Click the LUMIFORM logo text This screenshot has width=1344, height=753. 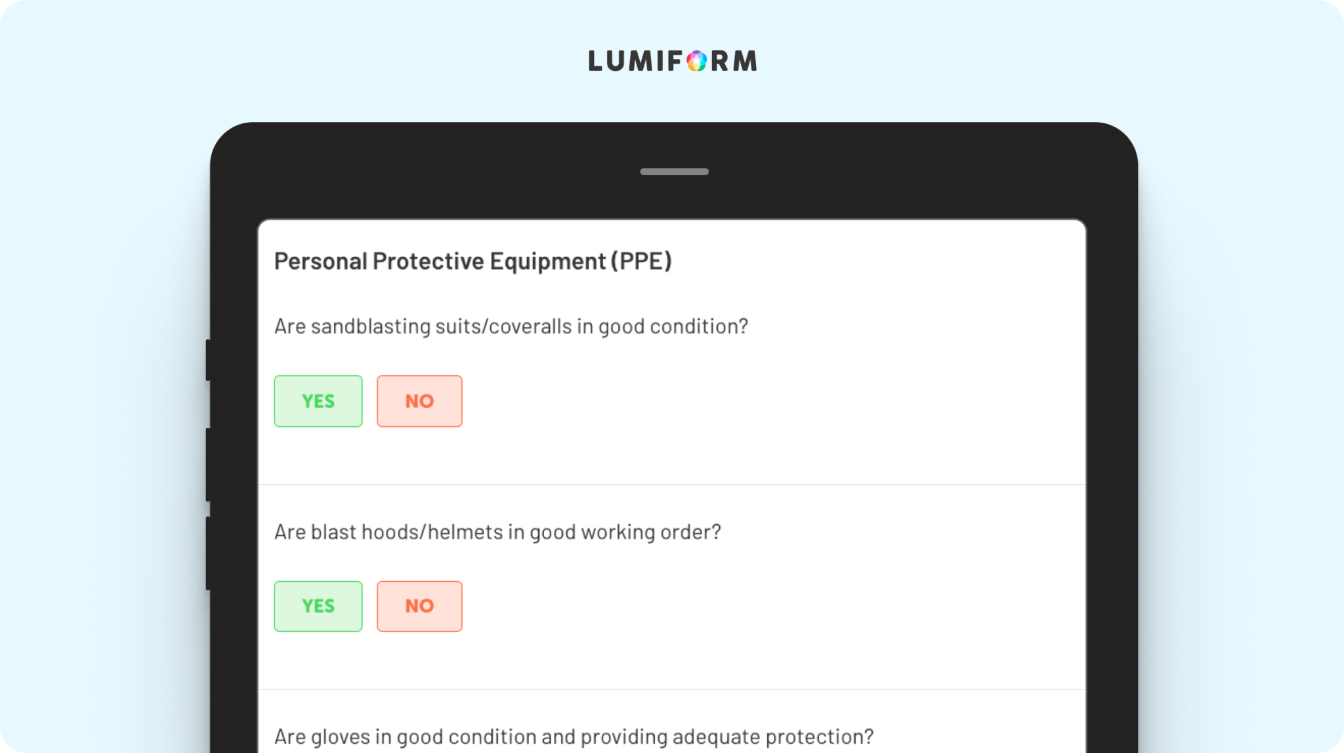673,61
